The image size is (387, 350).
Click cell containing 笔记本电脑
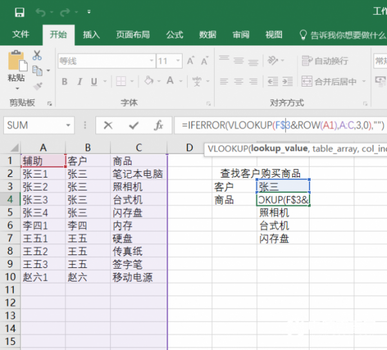click(x=139, y=174)
